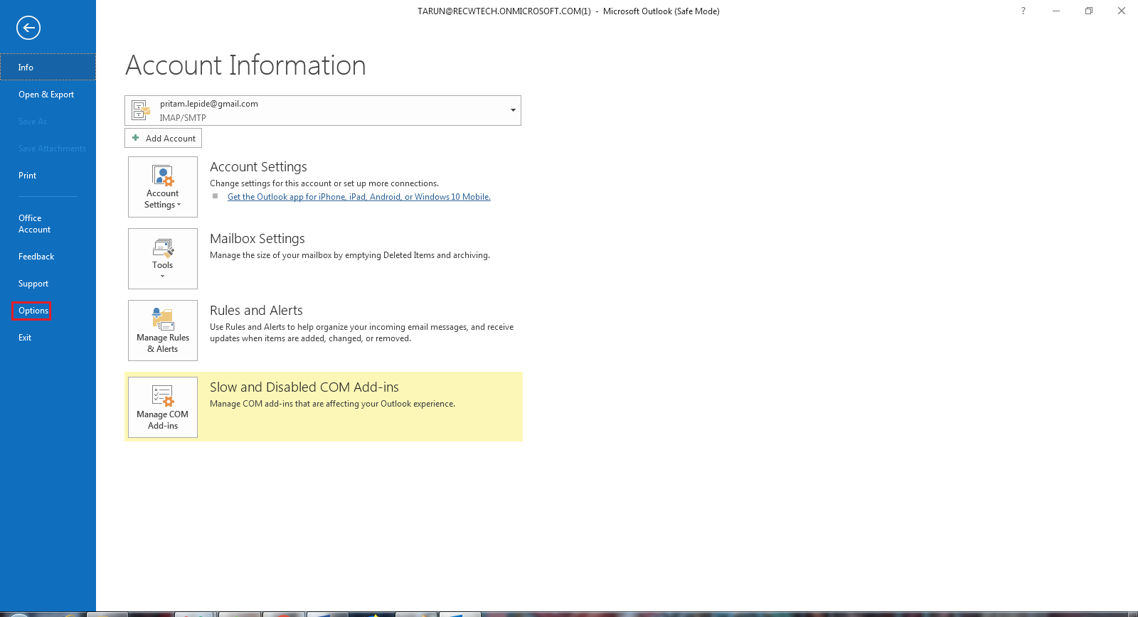Open the Tools mailbox cleanup button
This screenshot has height=617, width=1138.
tap(163, 259)
